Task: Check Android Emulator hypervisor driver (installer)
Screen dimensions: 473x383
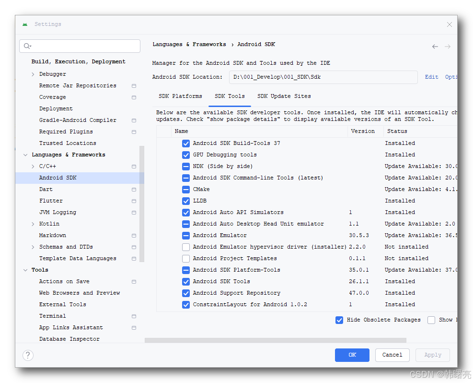Action: (186, 247)
